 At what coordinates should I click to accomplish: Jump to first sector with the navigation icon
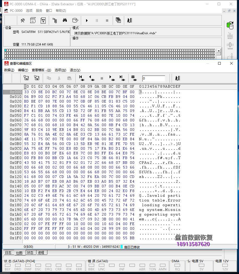click(x=81, y=78)
